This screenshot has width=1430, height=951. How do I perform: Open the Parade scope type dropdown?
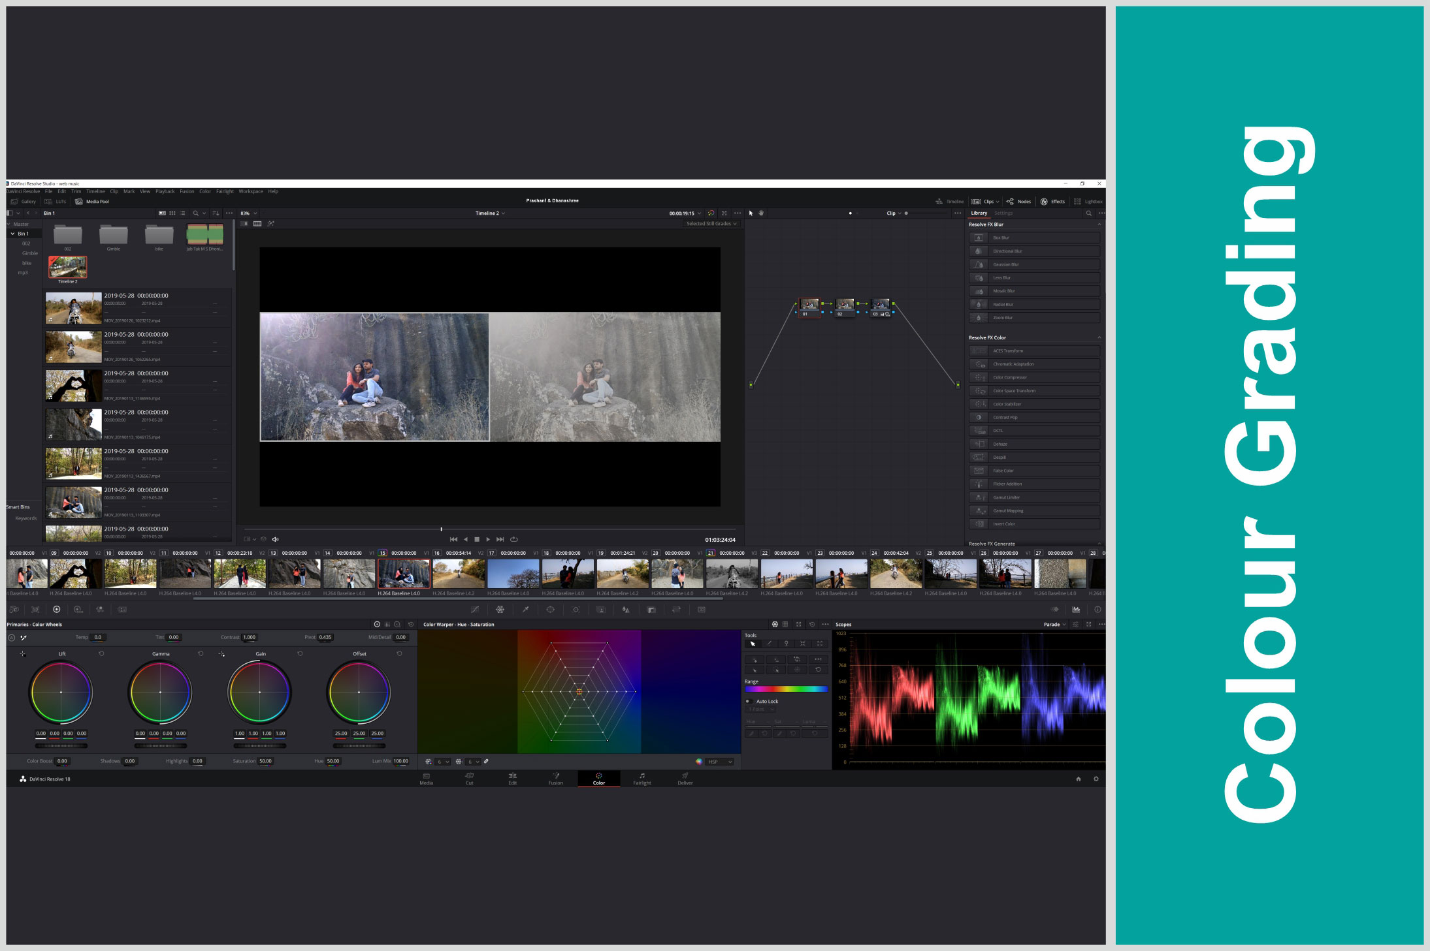coord(1054,625)
